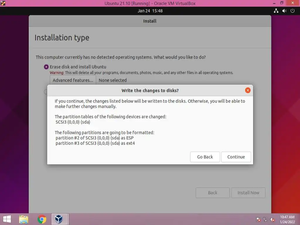Click the Back button in installer
Image resolution: width=300 pixels, height=225 pixels.
pyautogui.click(x=213, y=193)
